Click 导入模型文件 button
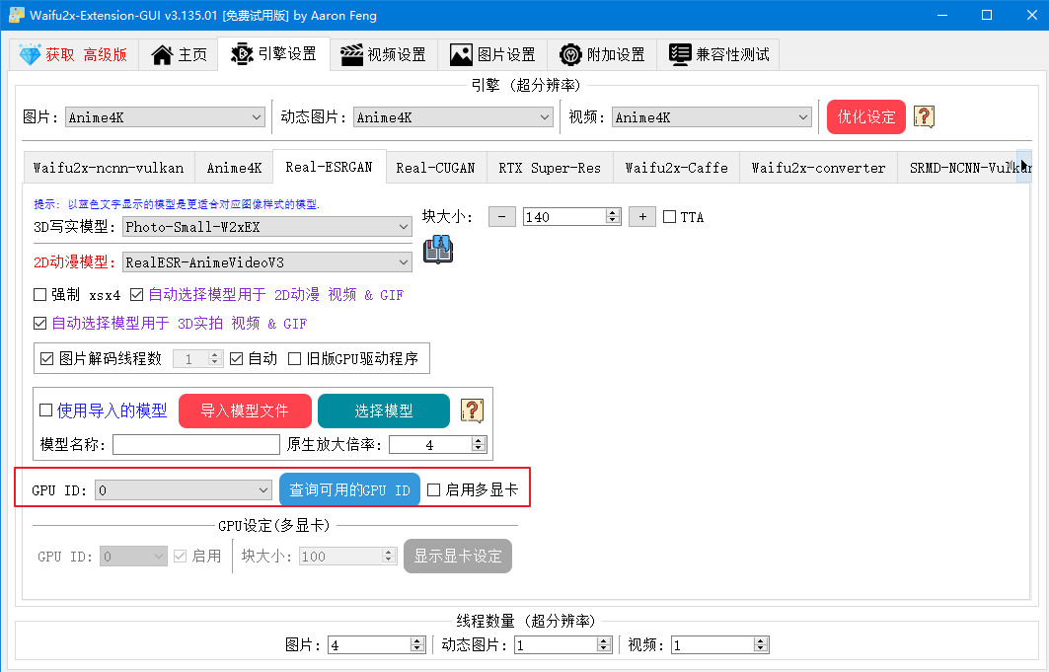This screenshot has height=672, width=1049. coord(245,411)
